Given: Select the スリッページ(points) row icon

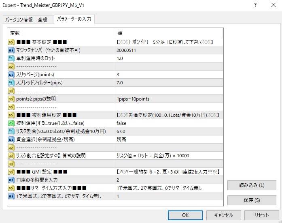Looking at the screenshot, I should (11, 75).
